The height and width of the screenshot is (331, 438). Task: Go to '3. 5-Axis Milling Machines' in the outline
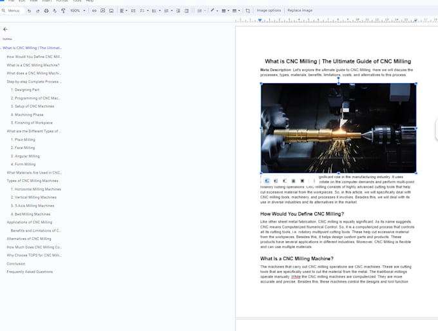tap(32, 206)
